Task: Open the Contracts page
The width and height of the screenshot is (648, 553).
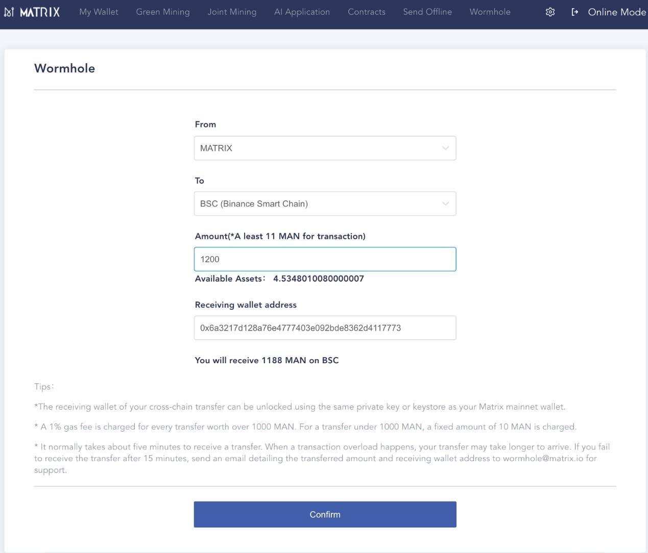Action: tap(367, 12)
